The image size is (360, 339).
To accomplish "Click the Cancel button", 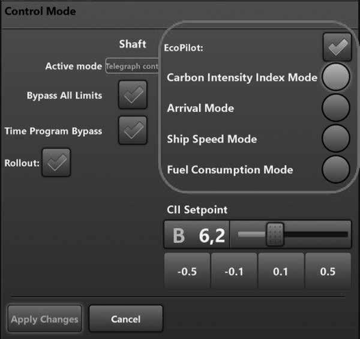I will tap(126, 319).
